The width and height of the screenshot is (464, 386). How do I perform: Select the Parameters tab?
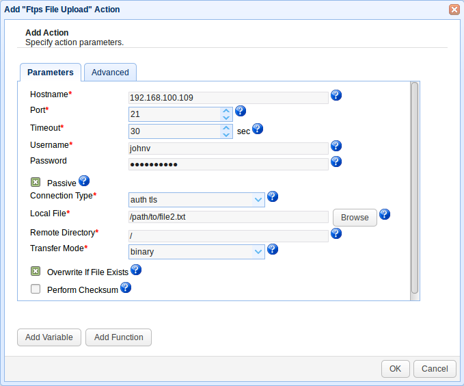pyautogui.click(x=51, y=73)
